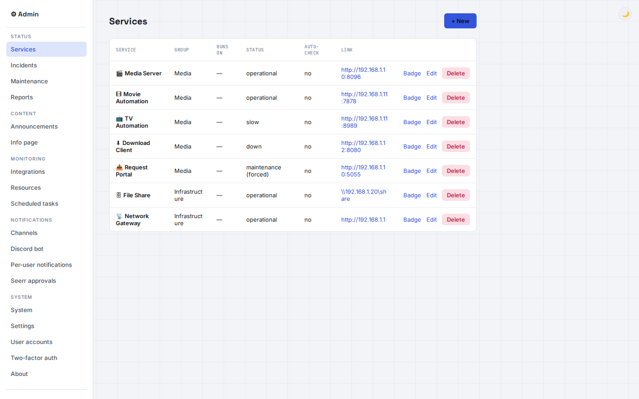The height and width of the screenshot is (399, 639).
Task: Go to notification Channels
Action: 46,233
